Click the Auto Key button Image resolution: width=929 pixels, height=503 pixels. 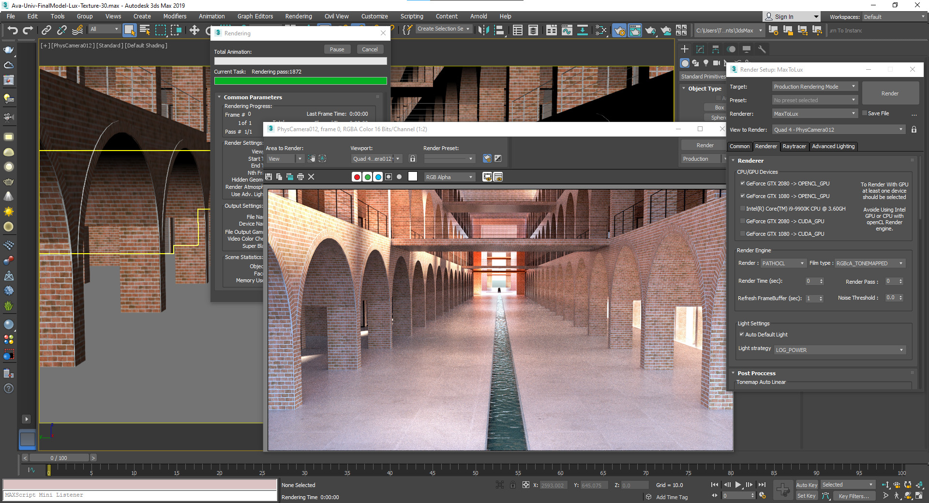[x=807, y=485]
